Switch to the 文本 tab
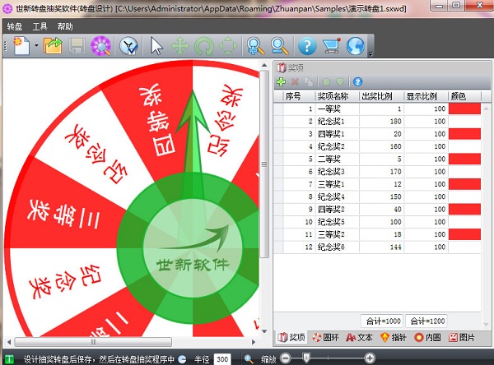Viewport: 494px width, 365px height. [x=359, y=338]
